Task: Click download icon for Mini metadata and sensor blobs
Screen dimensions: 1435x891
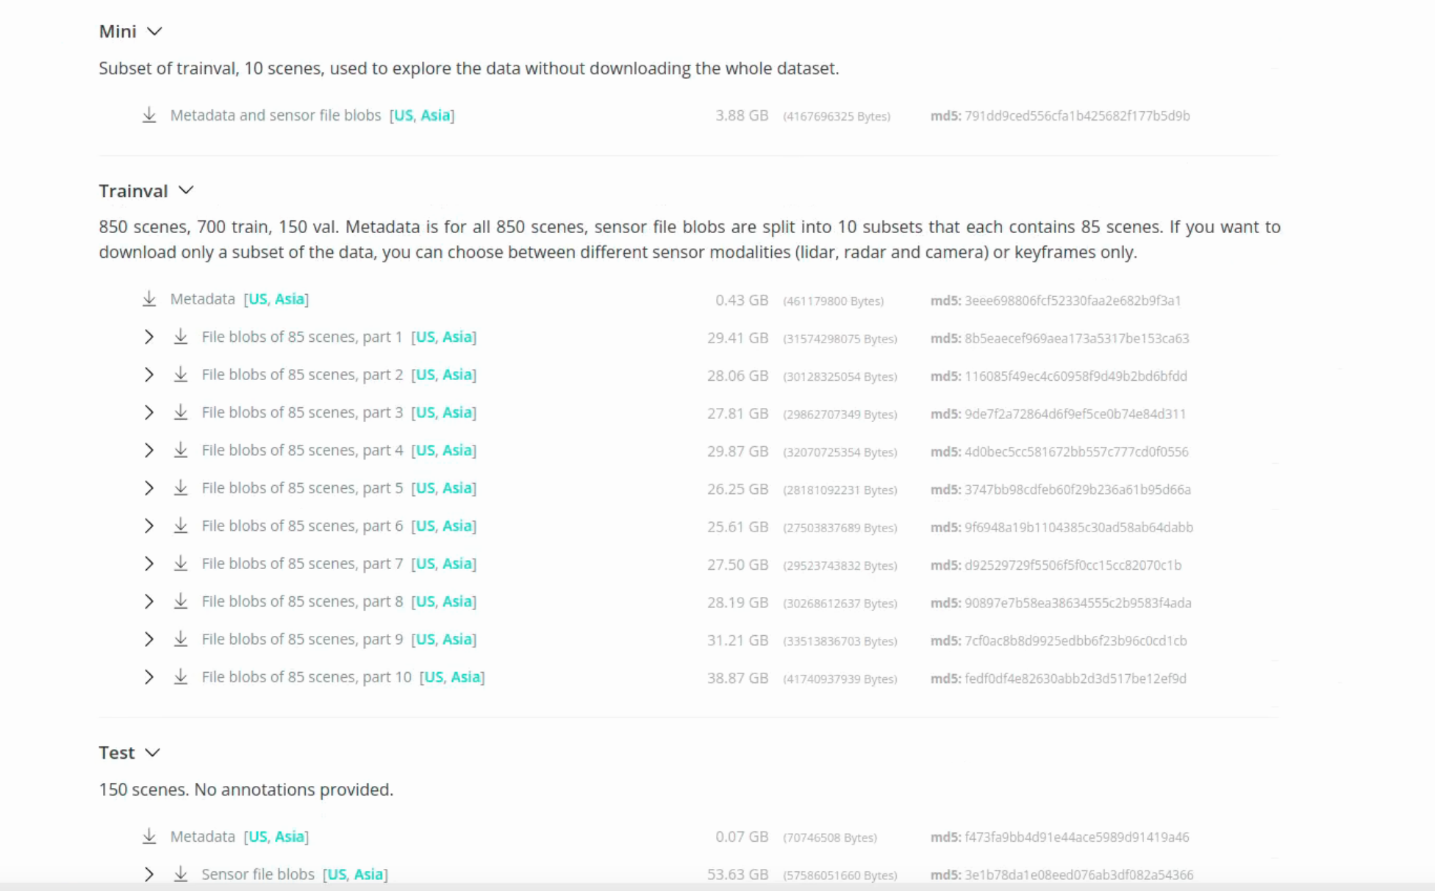Action: click(x=149, y=115)
